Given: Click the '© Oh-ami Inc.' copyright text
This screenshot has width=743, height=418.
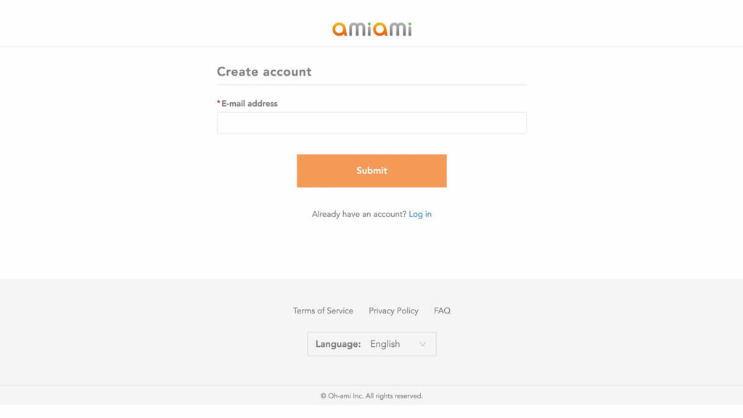Looking at the screenshot, I should (x=342, y=396).
